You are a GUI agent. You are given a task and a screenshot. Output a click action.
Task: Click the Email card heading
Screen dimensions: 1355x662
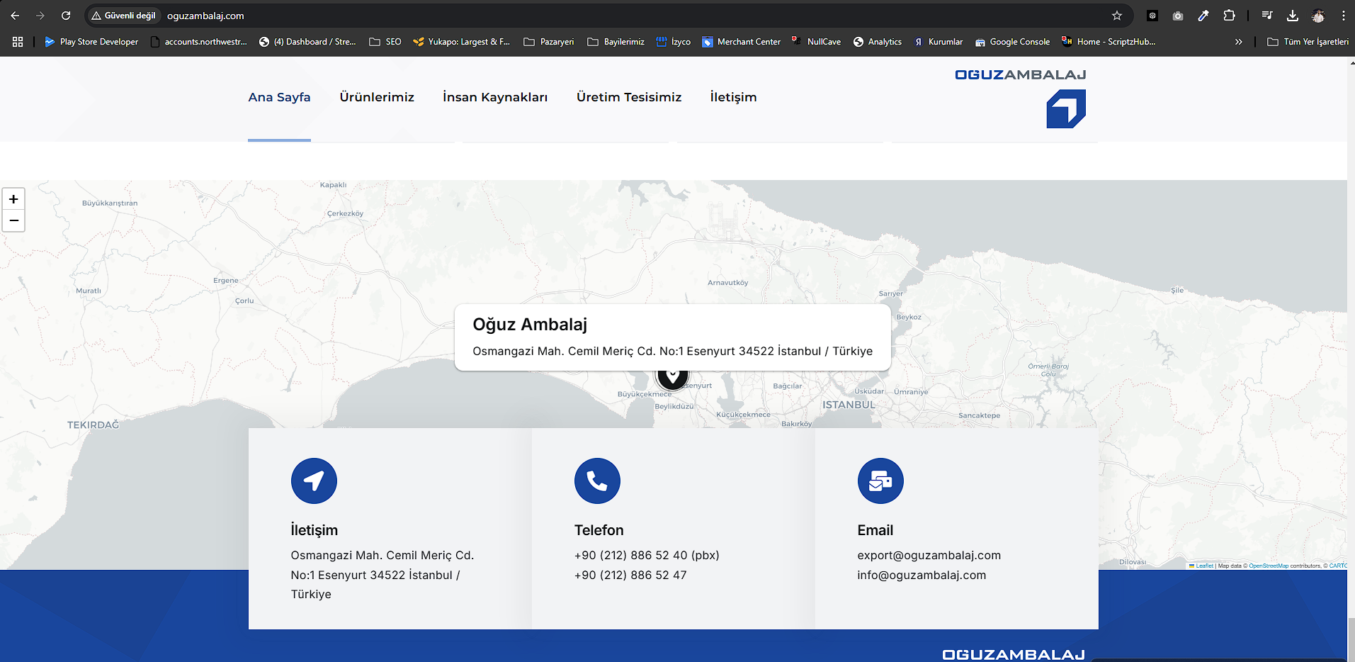click(x=875, y=530)
